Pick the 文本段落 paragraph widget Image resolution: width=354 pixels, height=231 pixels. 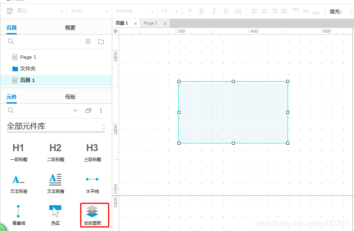click(56, 184)
